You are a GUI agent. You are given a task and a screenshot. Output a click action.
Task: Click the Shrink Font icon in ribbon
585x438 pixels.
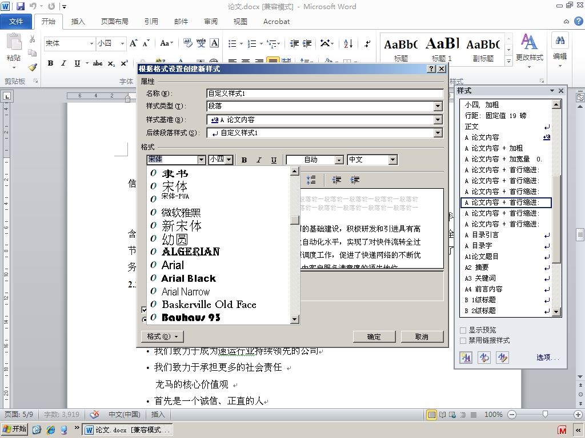click(x=146, y=43)
